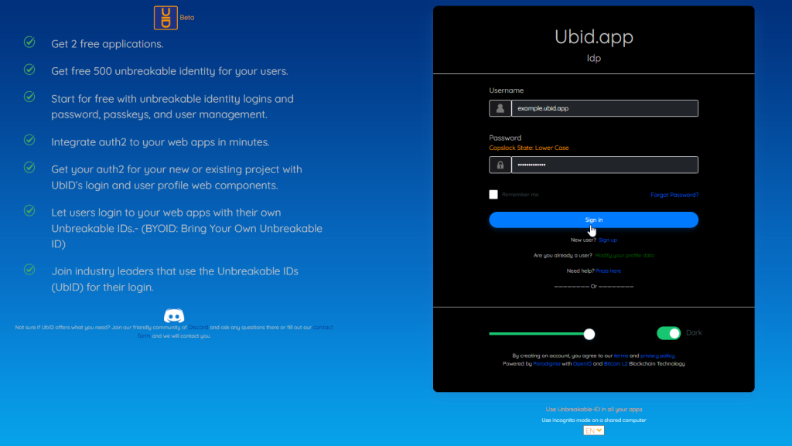The width and height of the screenshot is (792, 446).
Task: Click the checkmark icon beside "Integrate auth2" item
Action: 29,141
